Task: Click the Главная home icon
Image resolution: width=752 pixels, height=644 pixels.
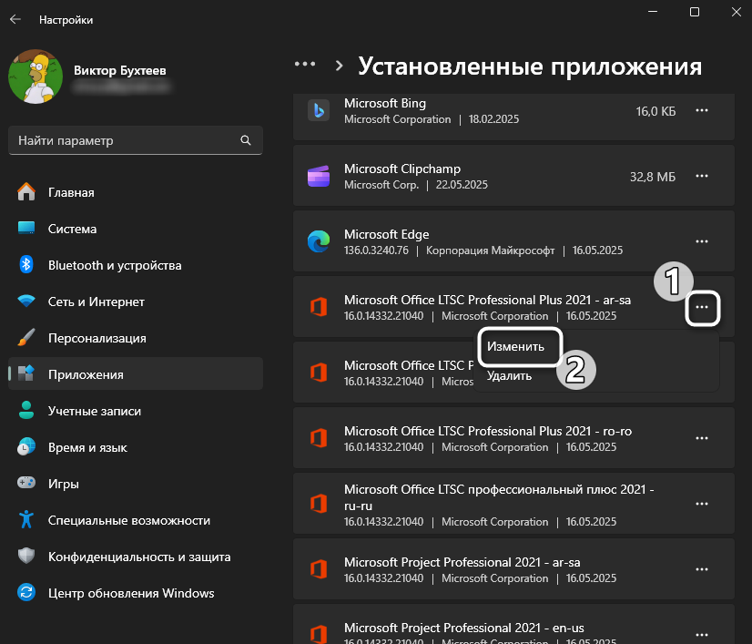Action: (x=26, y=192)
